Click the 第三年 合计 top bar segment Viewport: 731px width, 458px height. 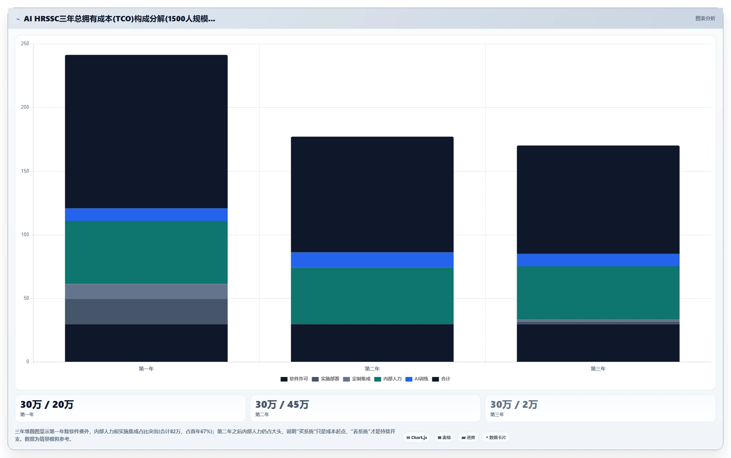(598, 199)
